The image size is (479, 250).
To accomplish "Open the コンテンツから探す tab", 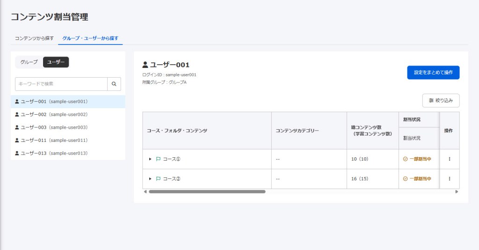I will [34, 38].
